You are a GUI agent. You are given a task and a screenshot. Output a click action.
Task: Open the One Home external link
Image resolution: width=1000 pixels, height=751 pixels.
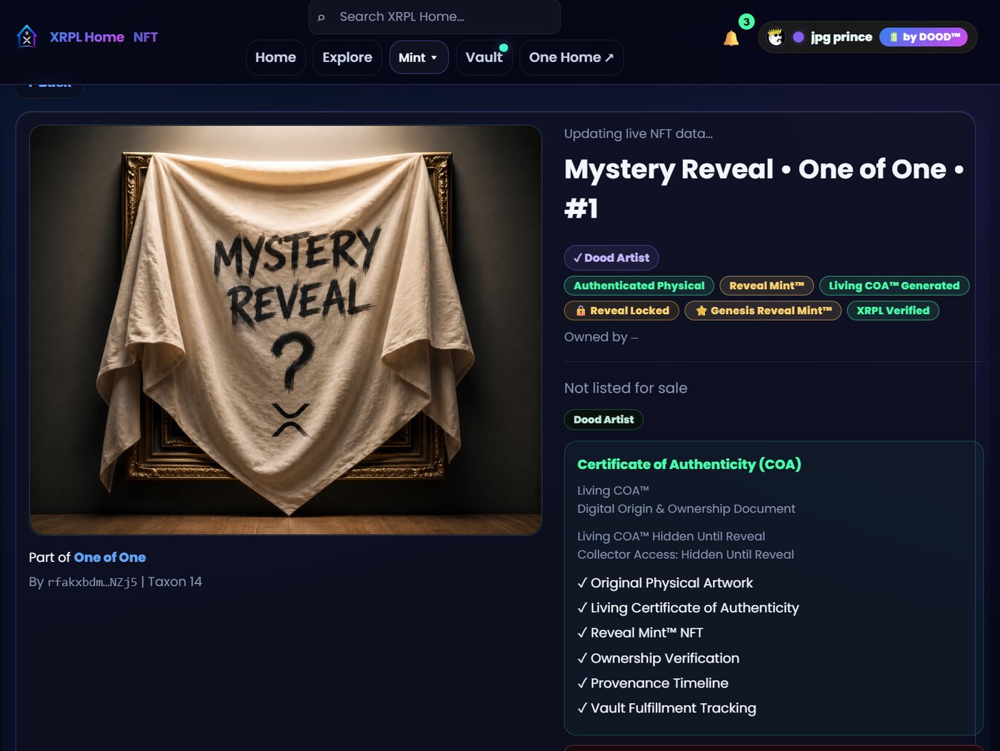click(571, 57)
